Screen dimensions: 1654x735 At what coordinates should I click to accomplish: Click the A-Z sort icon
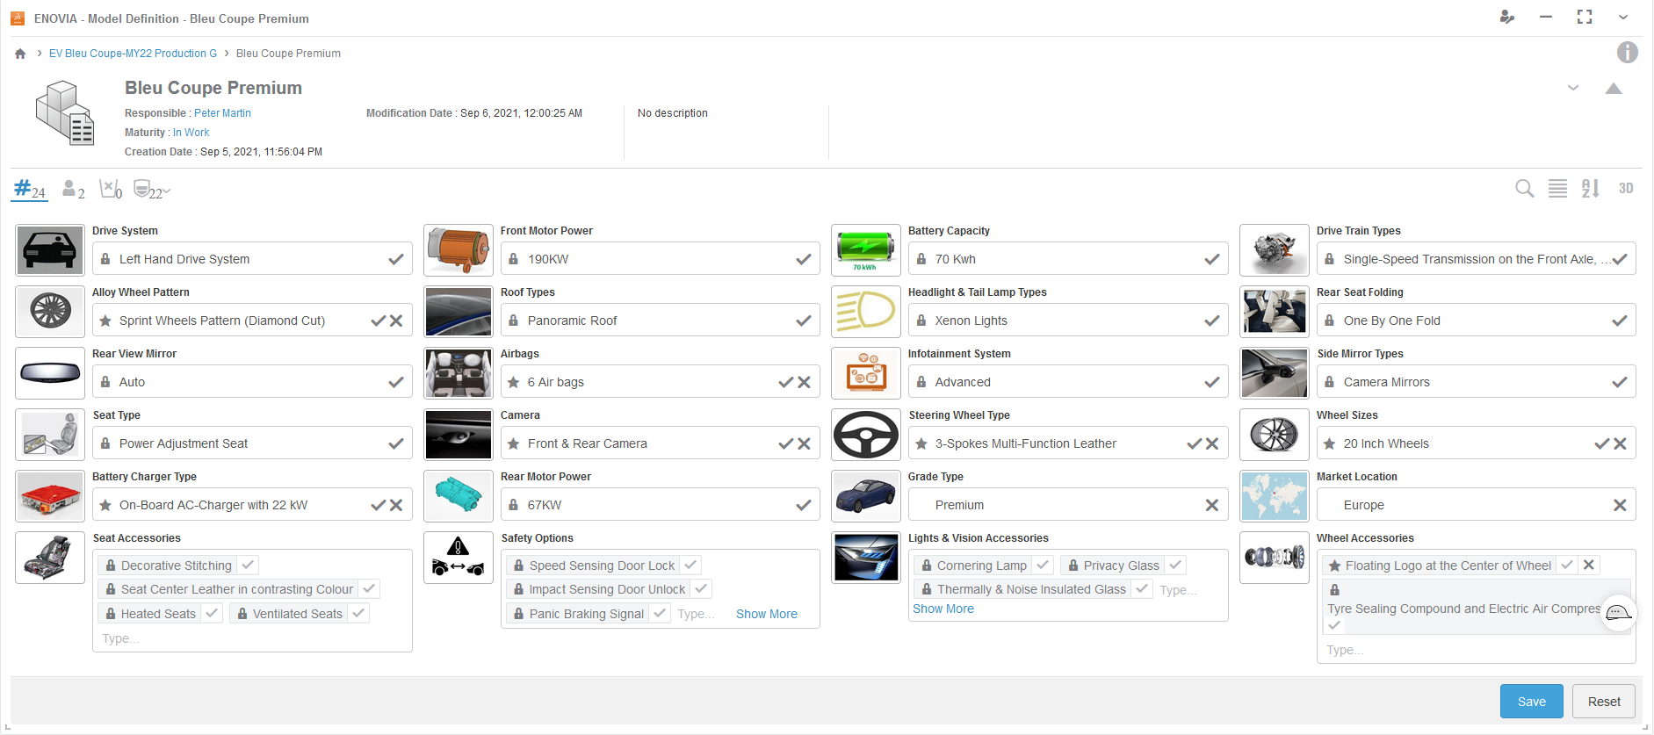1590,189
